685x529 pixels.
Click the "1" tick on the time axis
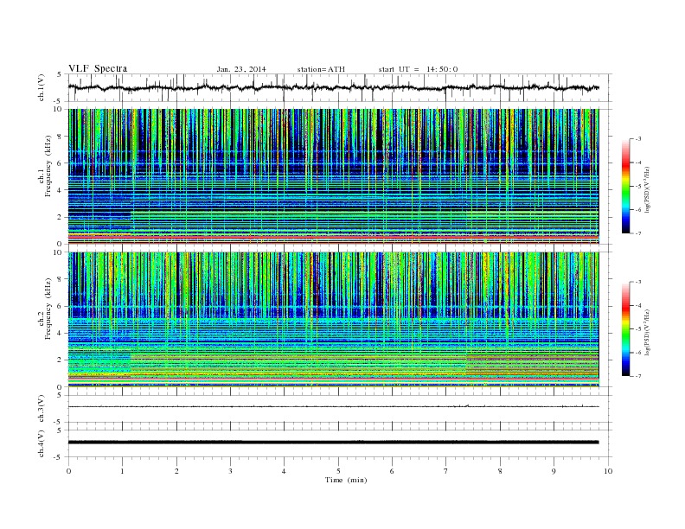(122, 471)
